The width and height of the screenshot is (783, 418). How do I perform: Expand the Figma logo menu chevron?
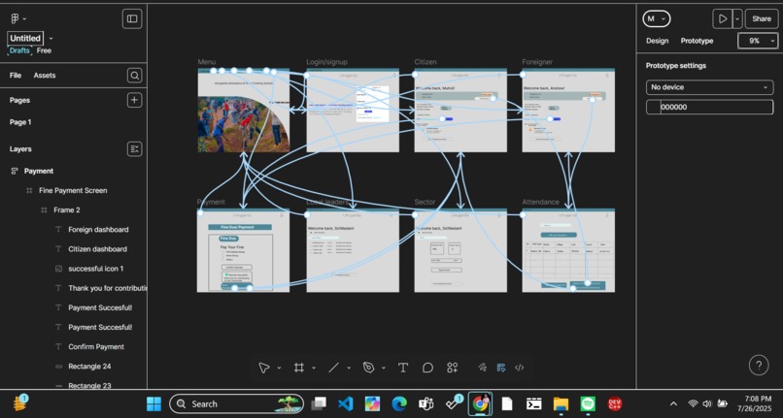point(24,19)
